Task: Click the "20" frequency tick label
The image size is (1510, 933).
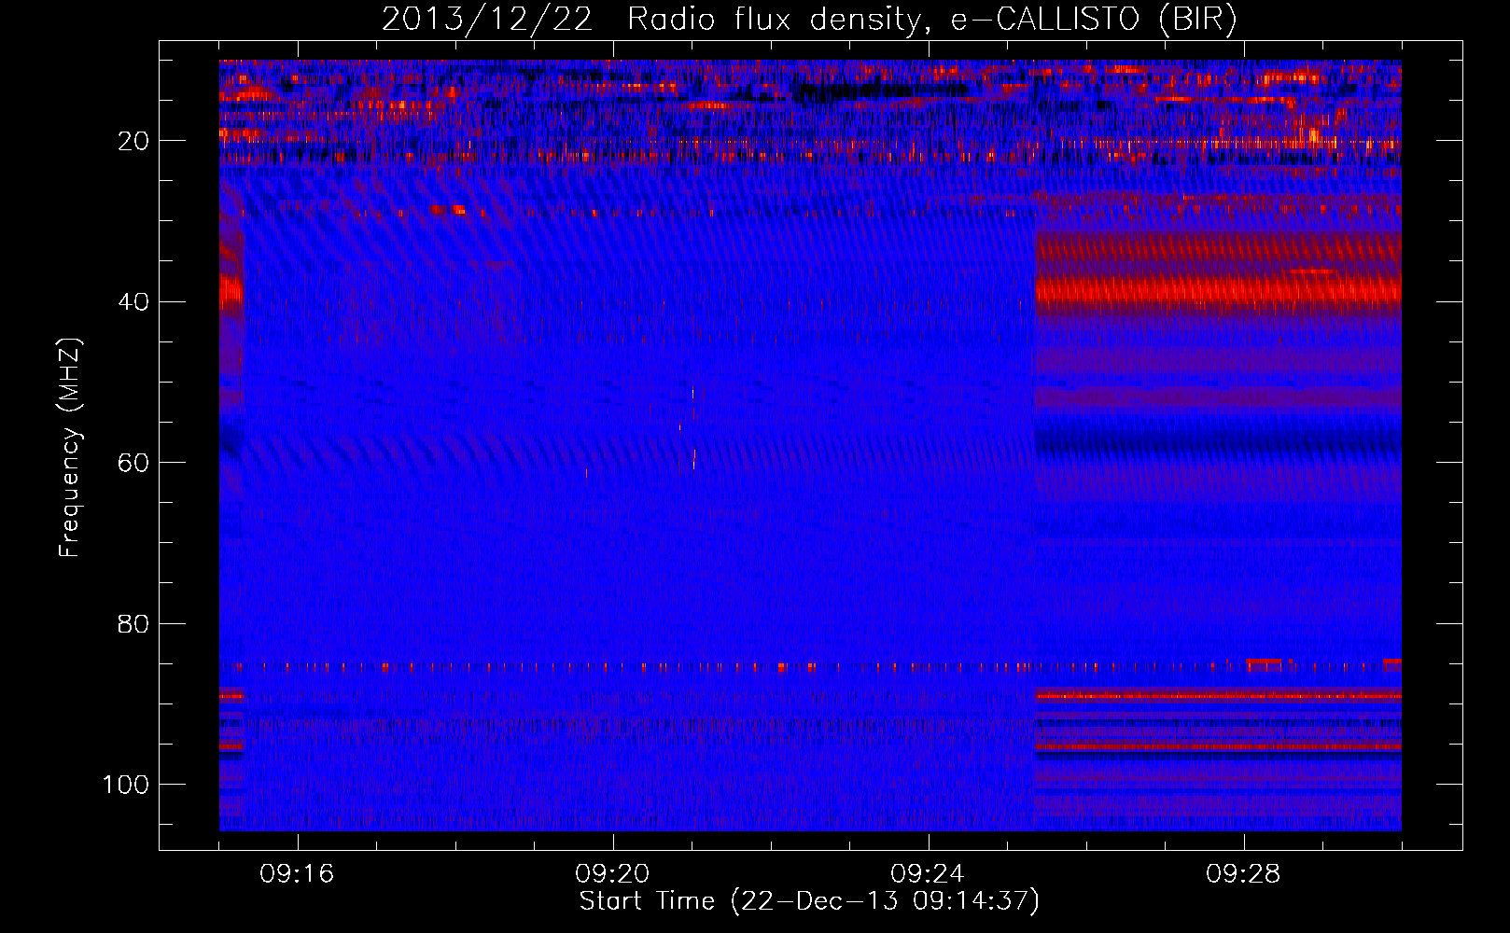Action: [x=133, y=141]
